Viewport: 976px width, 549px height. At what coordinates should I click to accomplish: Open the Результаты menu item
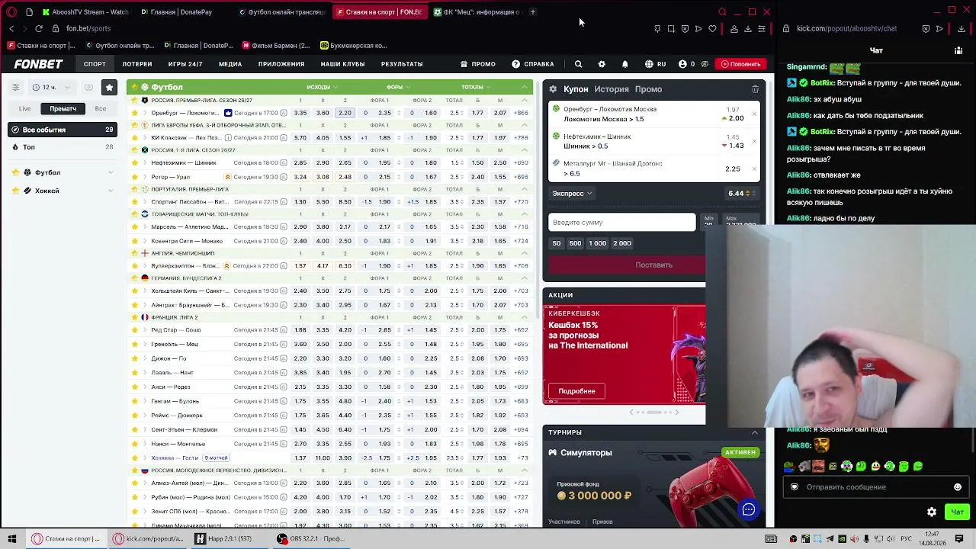402,64
